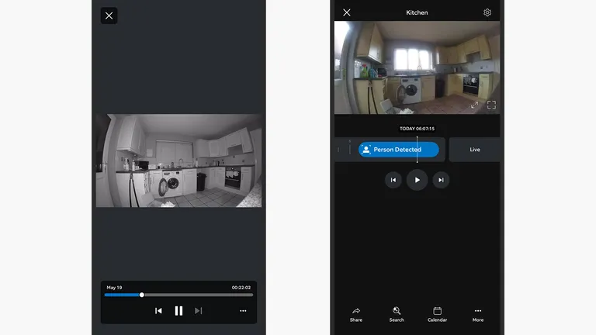
Task: Close the Kitchen camera view
Action: 347,12
